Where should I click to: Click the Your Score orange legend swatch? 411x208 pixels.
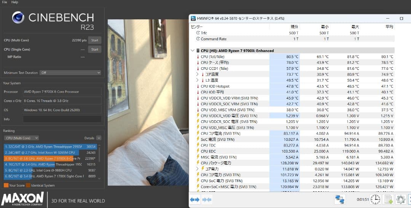(x=6, y=185)
